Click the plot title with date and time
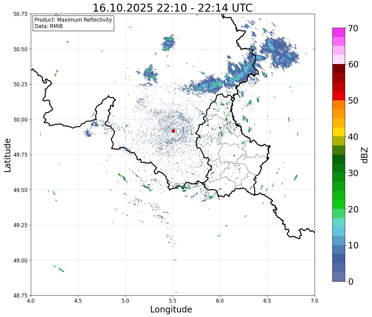372x317 pixels. (x=172, y=8)
